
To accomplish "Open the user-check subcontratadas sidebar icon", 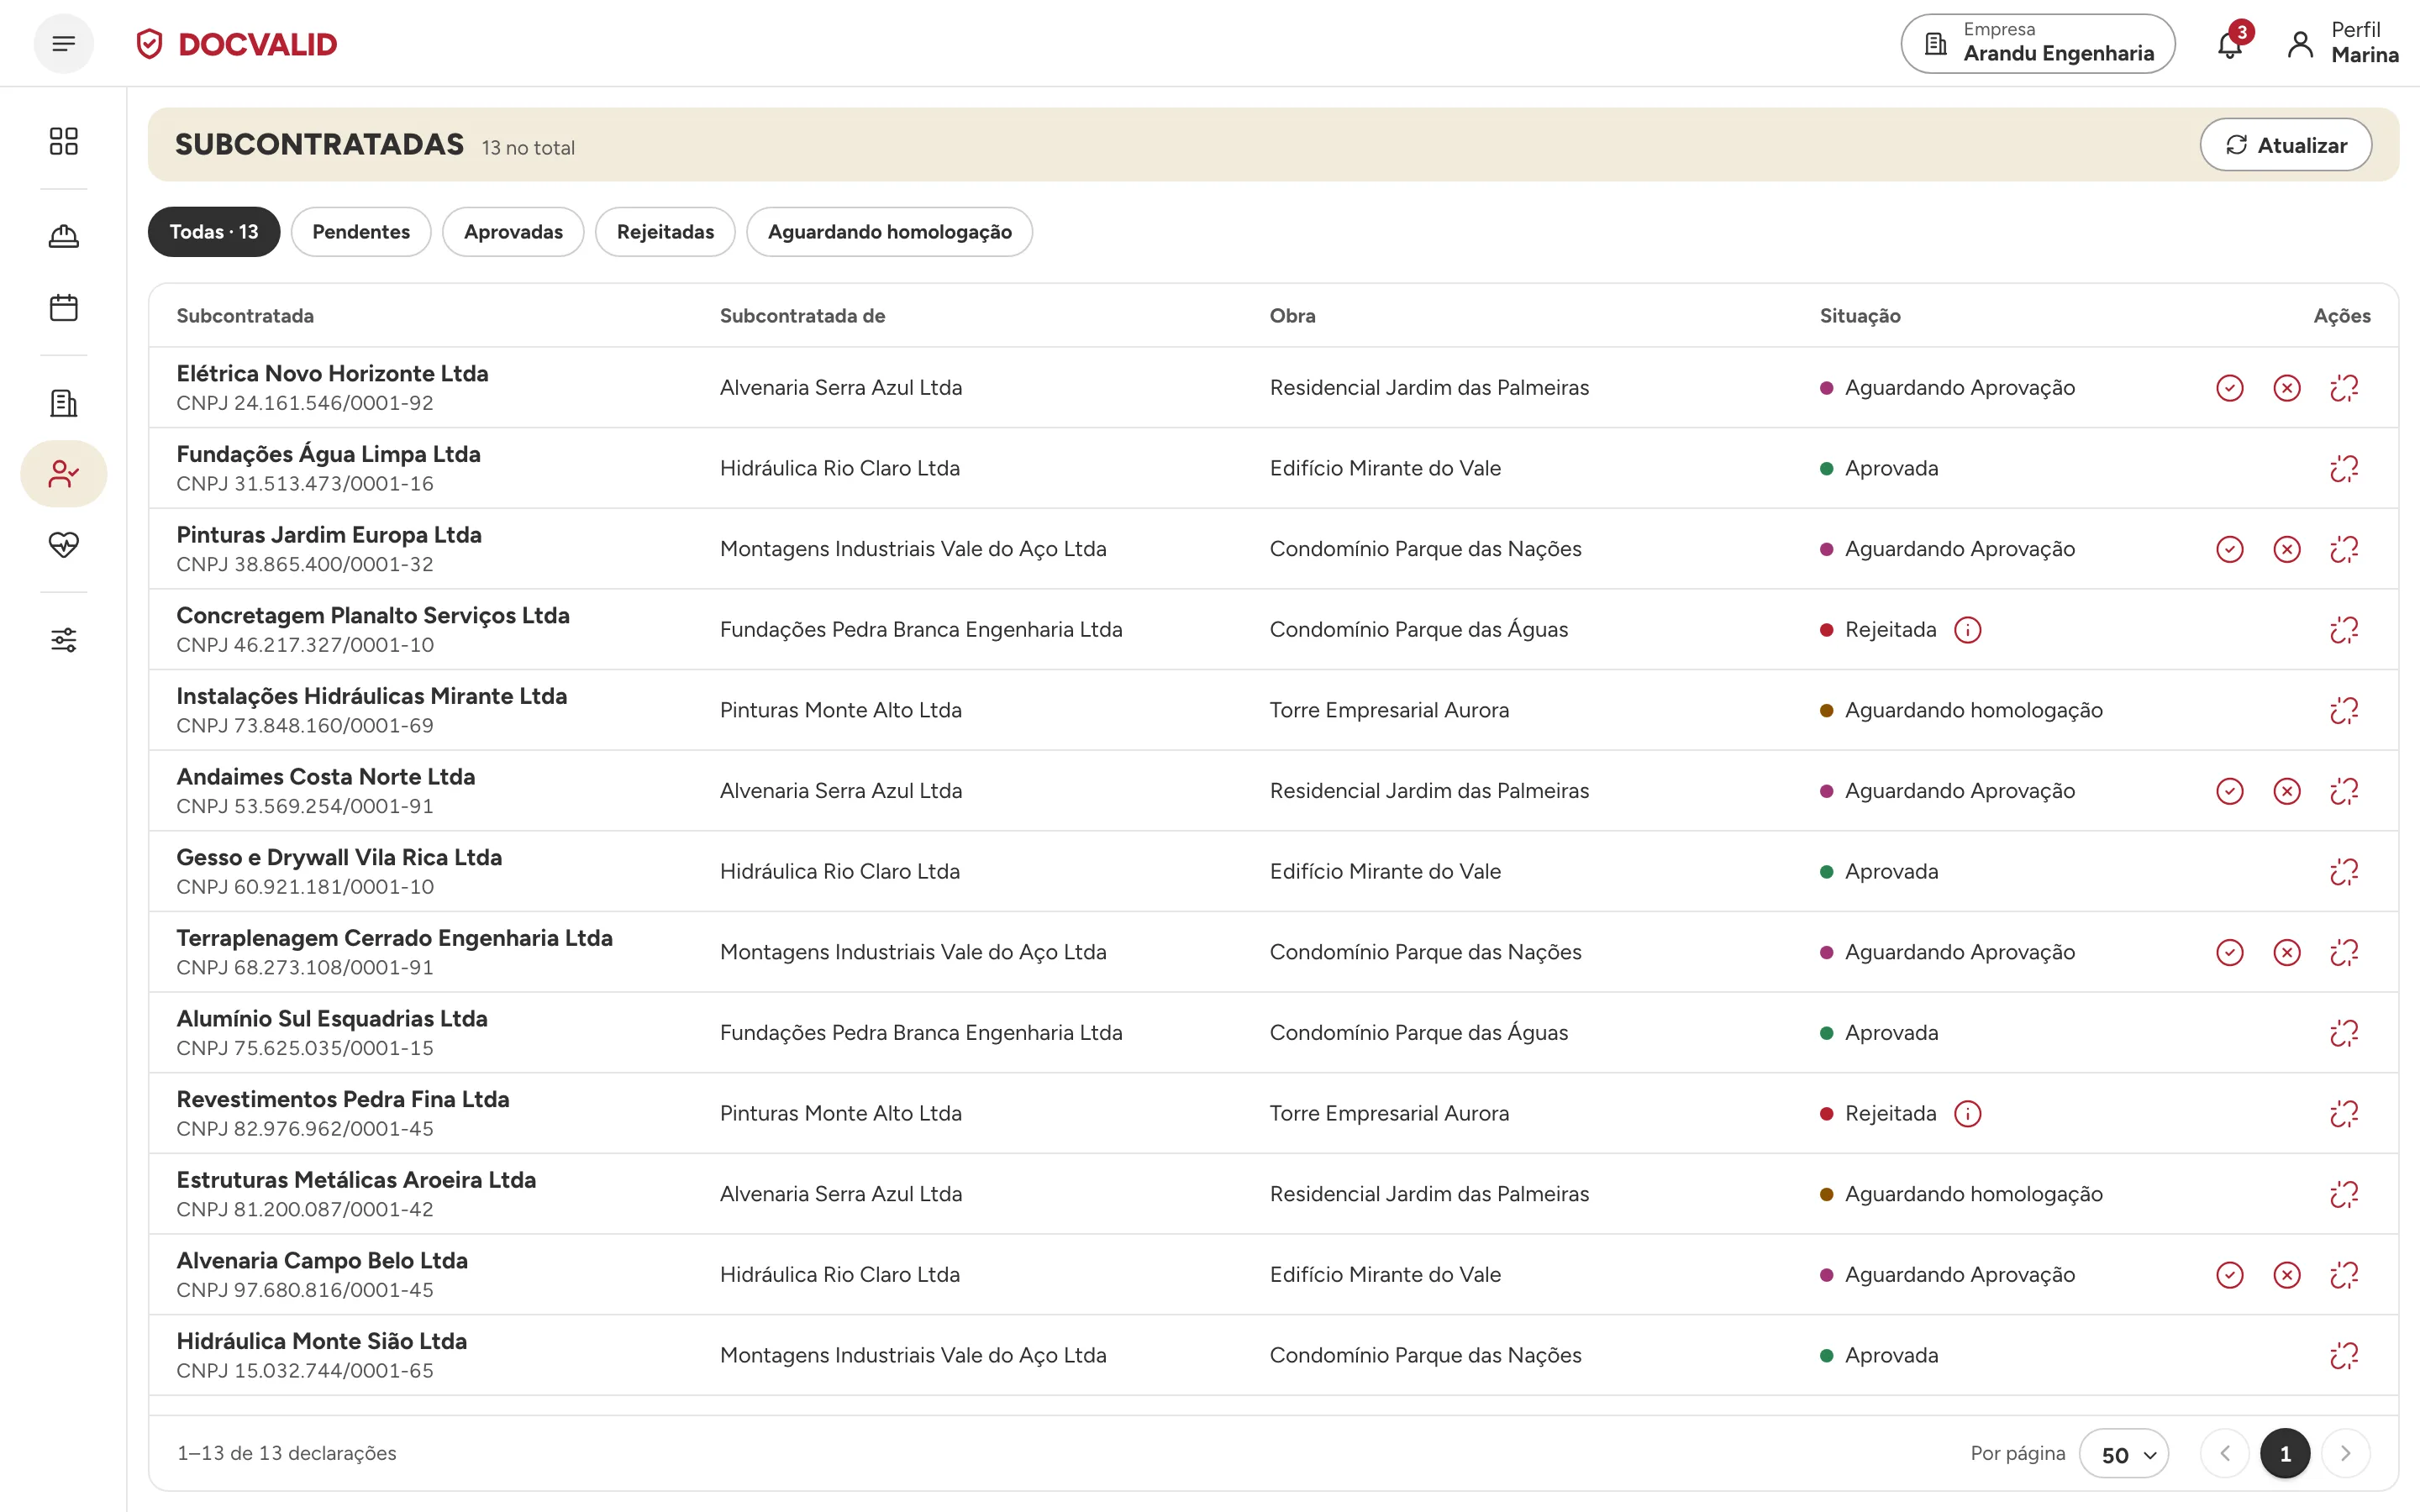I will [64, 473].
